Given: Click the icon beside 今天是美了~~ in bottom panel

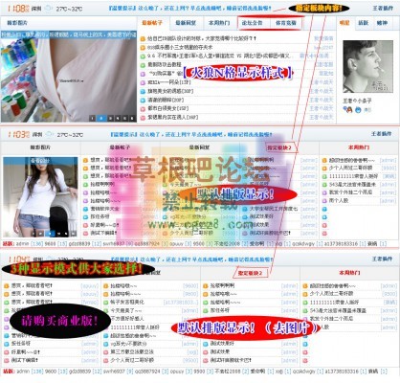Looking at the screenshot, I should [106, 310].
